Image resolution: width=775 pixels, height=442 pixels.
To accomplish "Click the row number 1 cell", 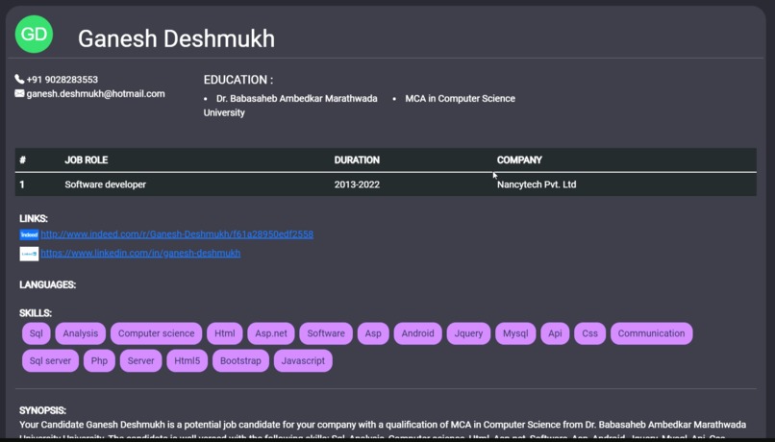I will (22, 184).
